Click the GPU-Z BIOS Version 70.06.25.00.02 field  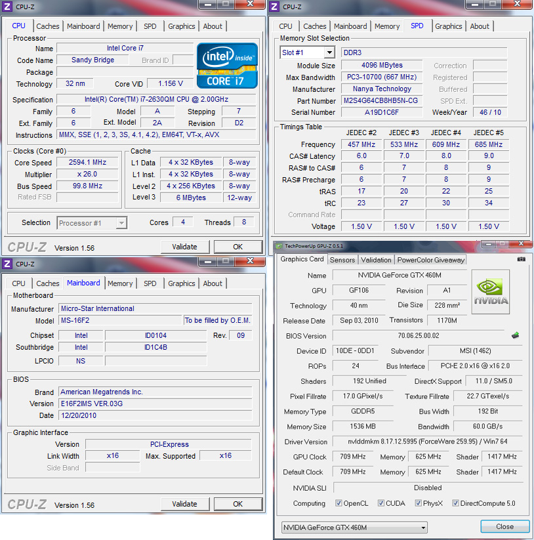pos(419,335)
